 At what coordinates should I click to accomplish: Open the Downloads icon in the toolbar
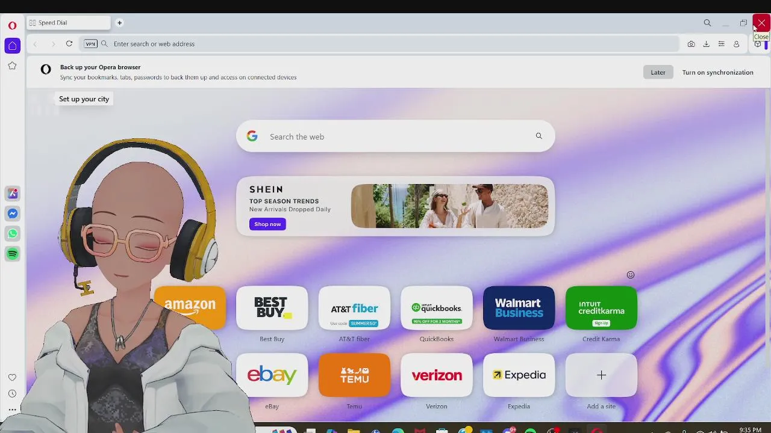pyautogui.click(x=706, y=44)
